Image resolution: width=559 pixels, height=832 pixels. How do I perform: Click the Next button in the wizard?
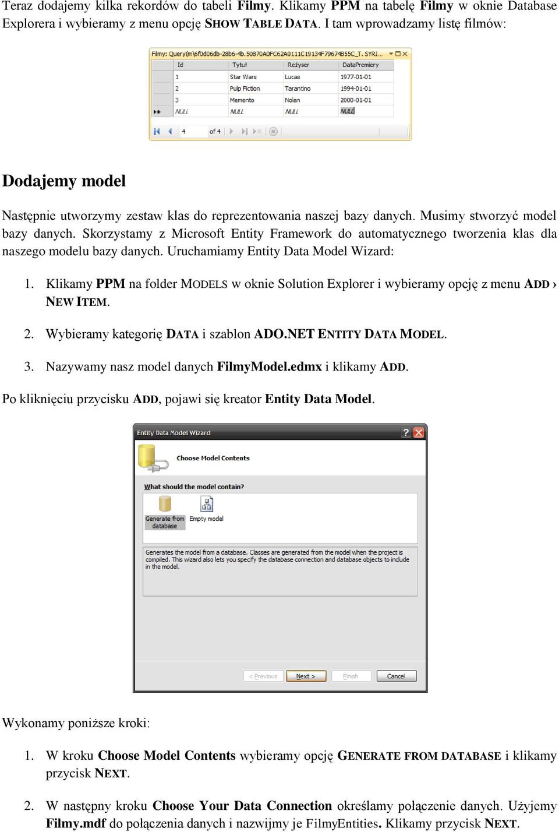(x=306, y=676)
